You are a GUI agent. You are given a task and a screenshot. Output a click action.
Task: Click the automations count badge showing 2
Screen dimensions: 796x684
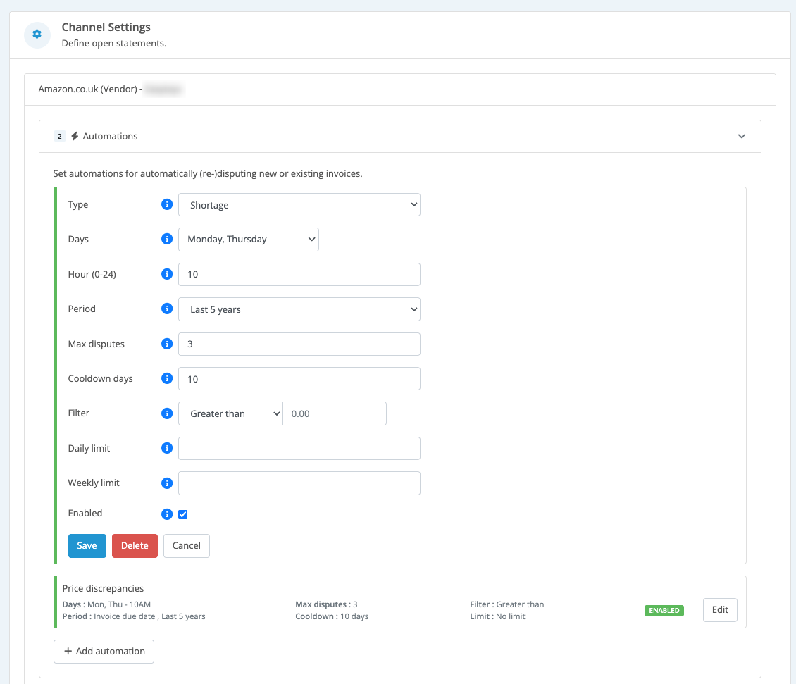tap(59, 136)
